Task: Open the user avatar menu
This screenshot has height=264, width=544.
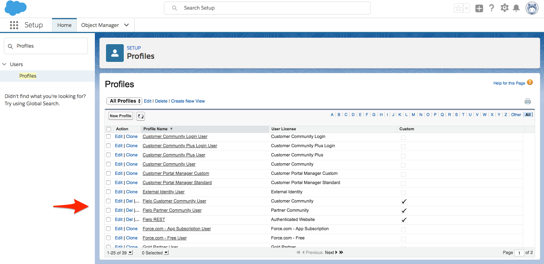Action: pyautogui.click(x=532, y=8)
